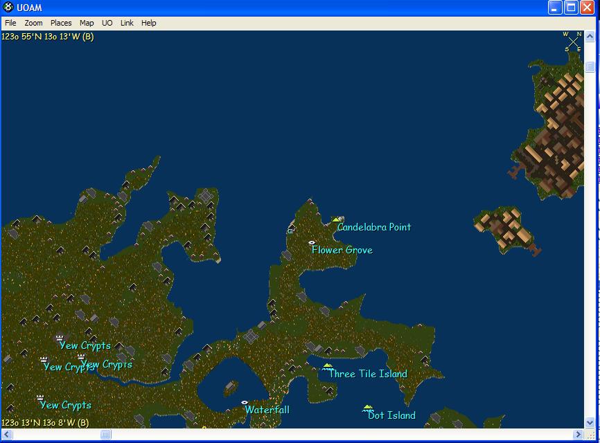The width and height of the screenshot is (600, 443).
Task: Click the Three Tile Island marker icon
Action: tap(328, 367)
